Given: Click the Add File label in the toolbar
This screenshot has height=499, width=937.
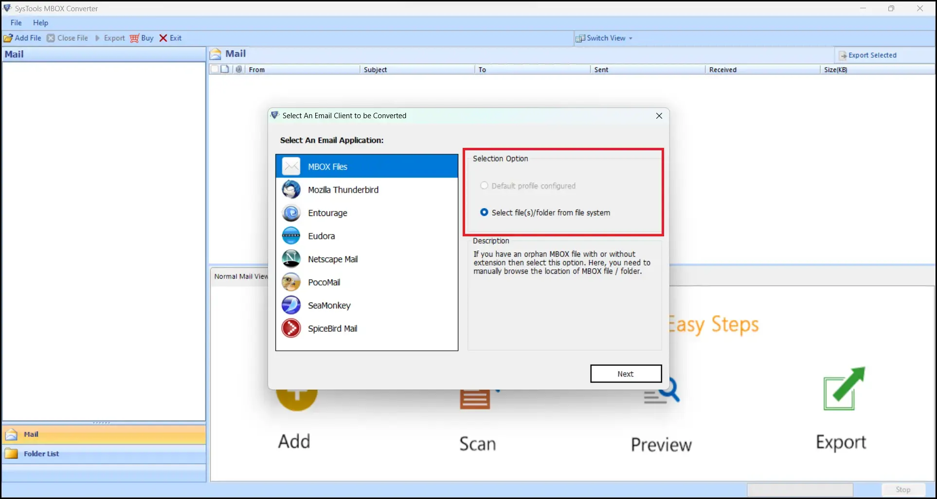Looking at the screenshot, I should click(28, 38).
